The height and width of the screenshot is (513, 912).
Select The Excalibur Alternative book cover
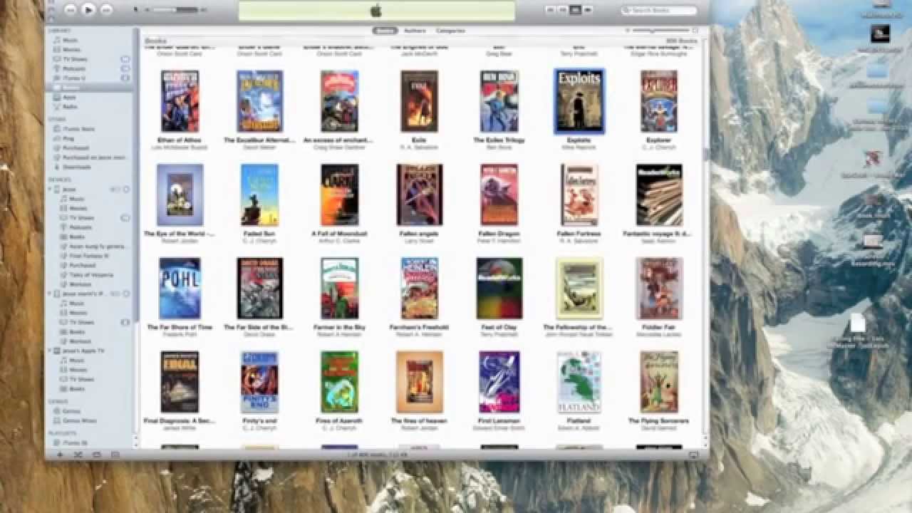[x=260, y=101]
